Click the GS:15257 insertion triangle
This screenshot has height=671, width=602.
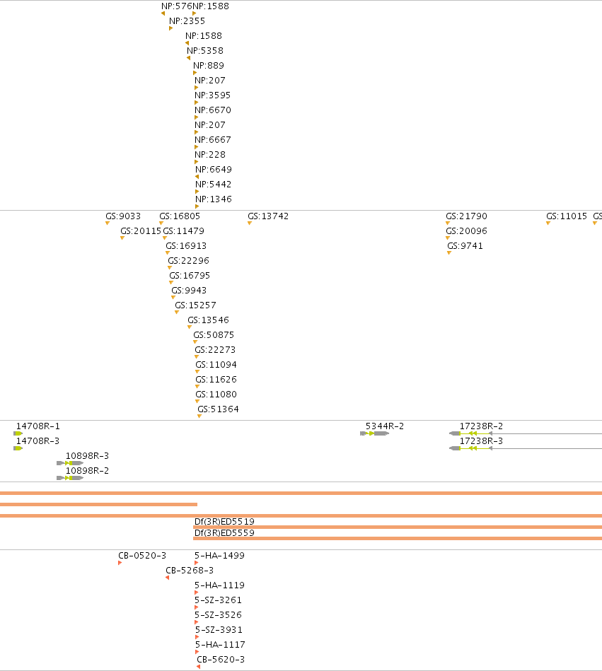(x=177, y=312)
